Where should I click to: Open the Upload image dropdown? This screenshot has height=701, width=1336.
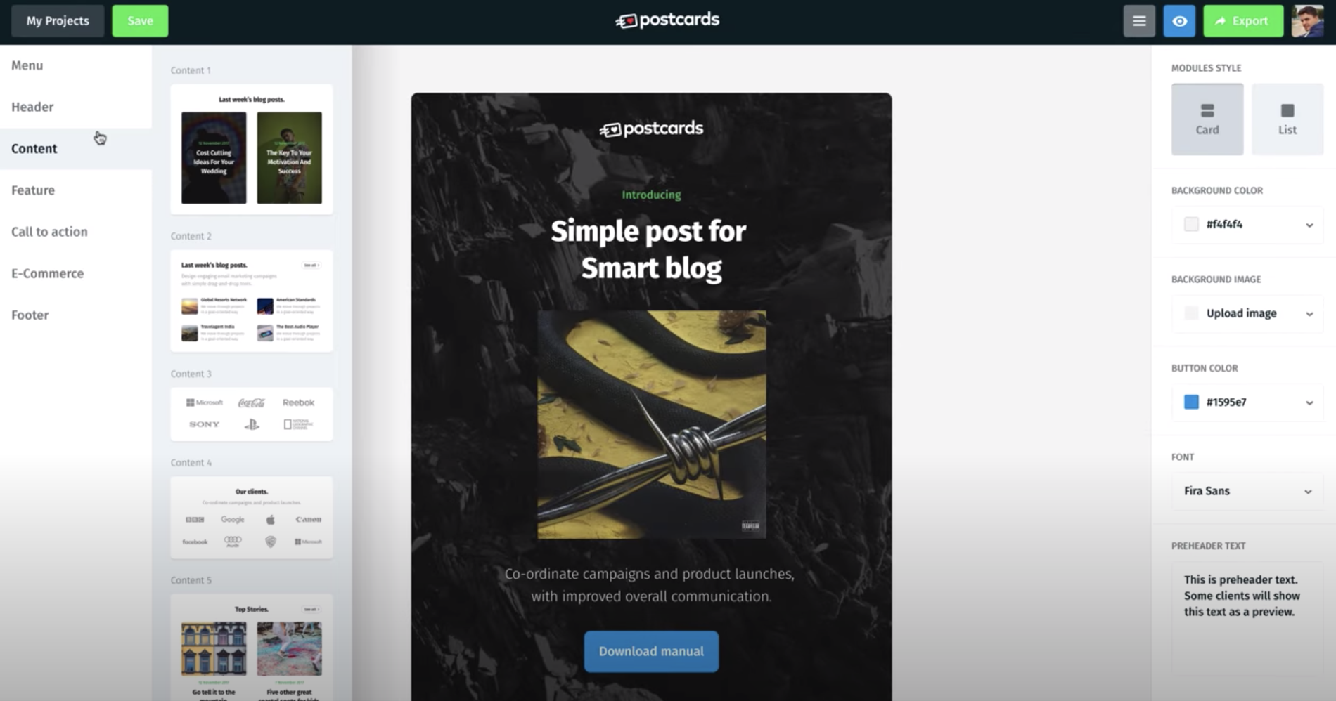1247,313
